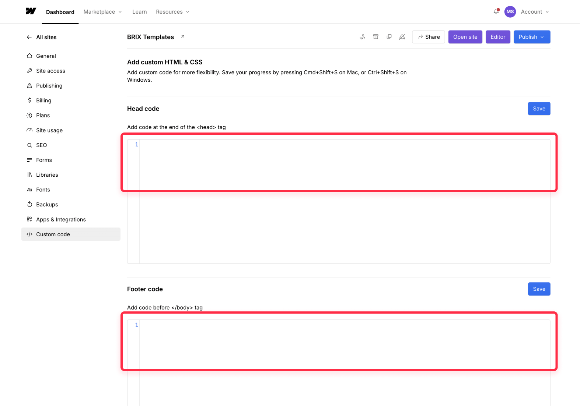Focus the Footer code editor field
The width and height of the screenshot is (580, 406).
click(339, 363)
